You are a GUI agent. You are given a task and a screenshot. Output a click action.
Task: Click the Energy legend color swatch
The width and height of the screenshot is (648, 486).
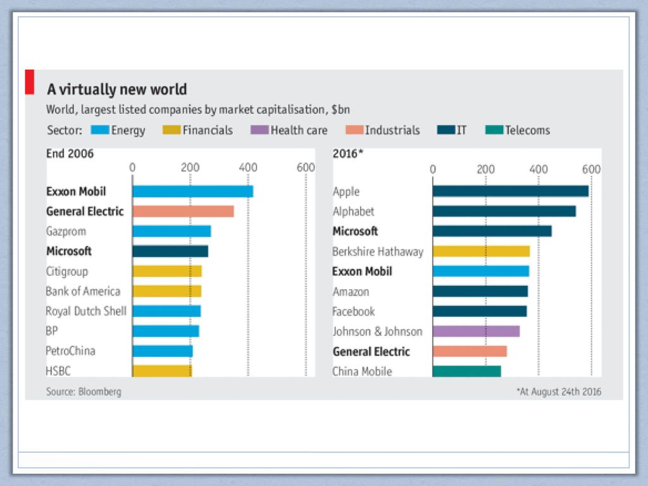[100, 130]
